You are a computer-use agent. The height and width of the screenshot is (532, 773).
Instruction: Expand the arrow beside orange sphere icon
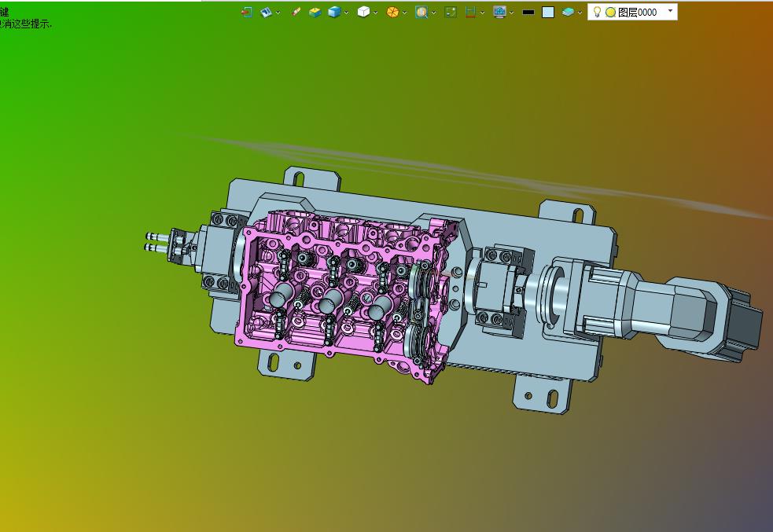[405, 13]
